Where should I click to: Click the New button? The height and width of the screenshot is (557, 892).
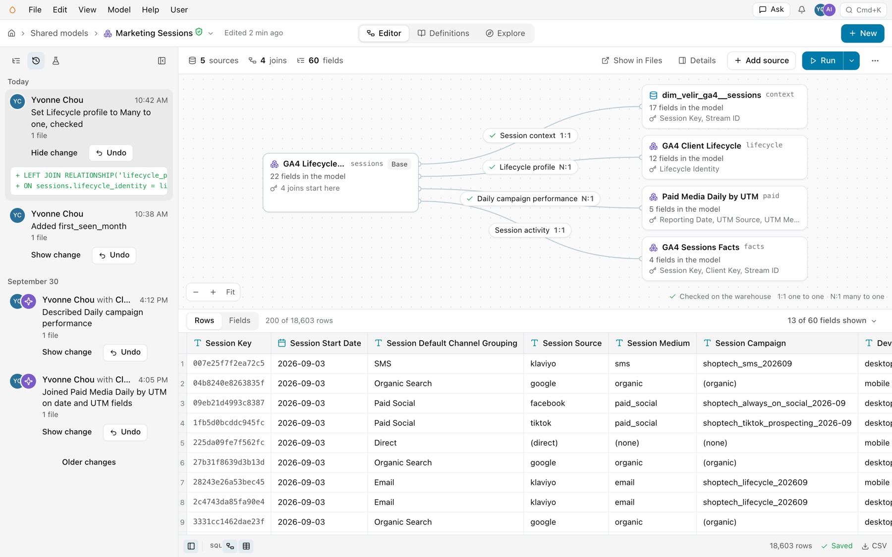pyautogui.click(x=862, y=33)
